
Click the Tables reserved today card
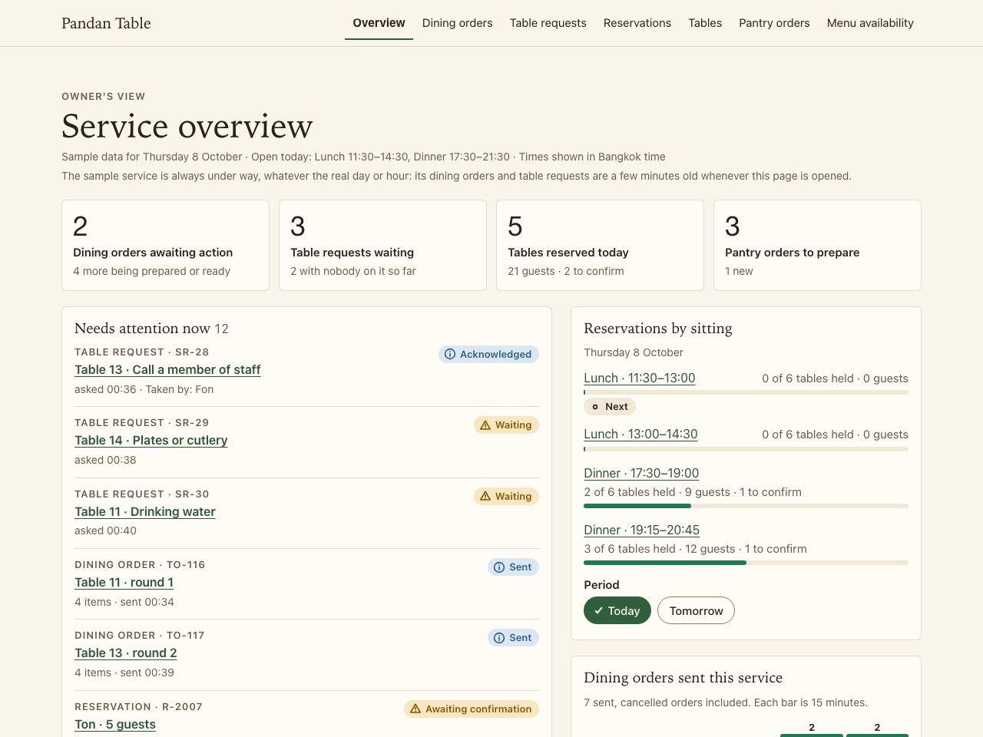click(x=600, y=246)
